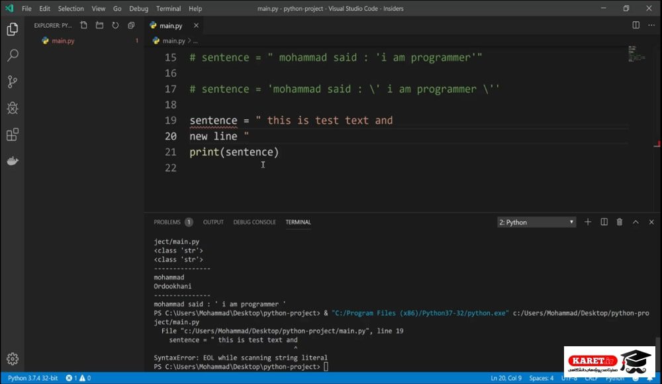Viewport: 662px width, 384px height.
Task: Click the breadcrumb ellipsis after main.py
Action: (x=195, y=42)
